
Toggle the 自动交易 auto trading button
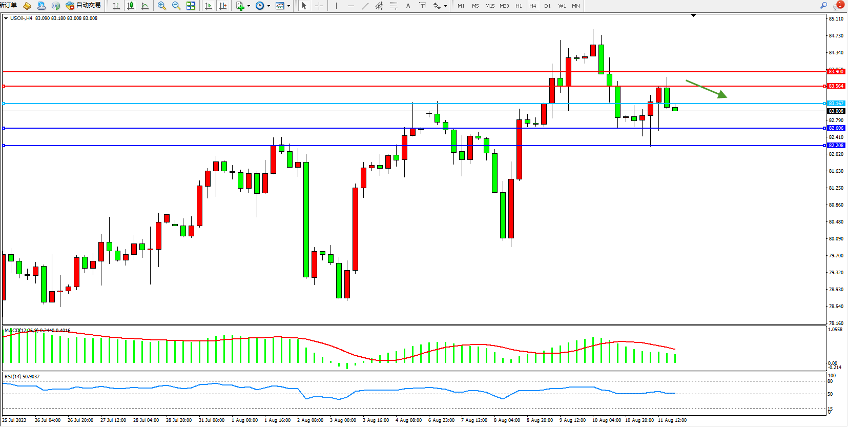(83, 5)
